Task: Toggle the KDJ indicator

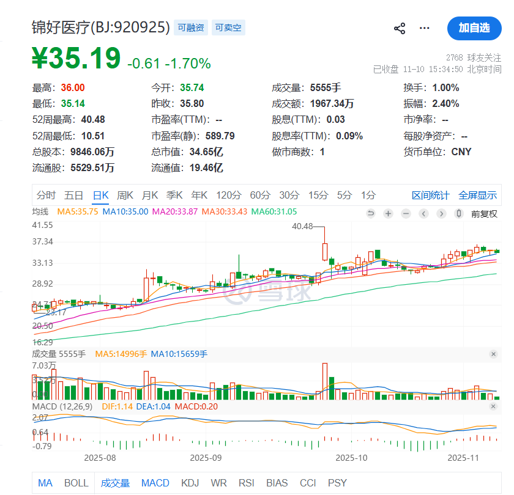Action: click(x=190, y=483)
